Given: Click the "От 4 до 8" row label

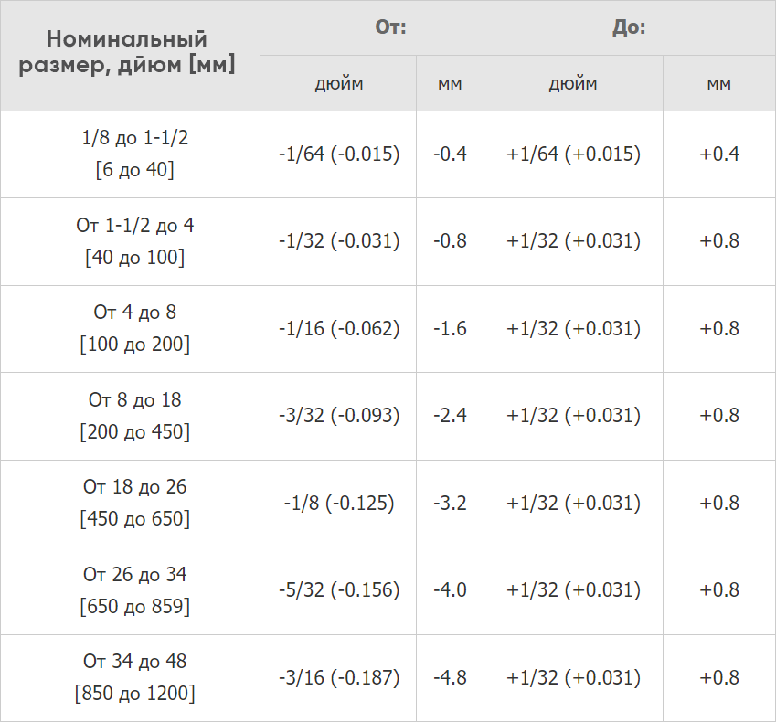Looking at the screenshot, I should click(134, 313).
